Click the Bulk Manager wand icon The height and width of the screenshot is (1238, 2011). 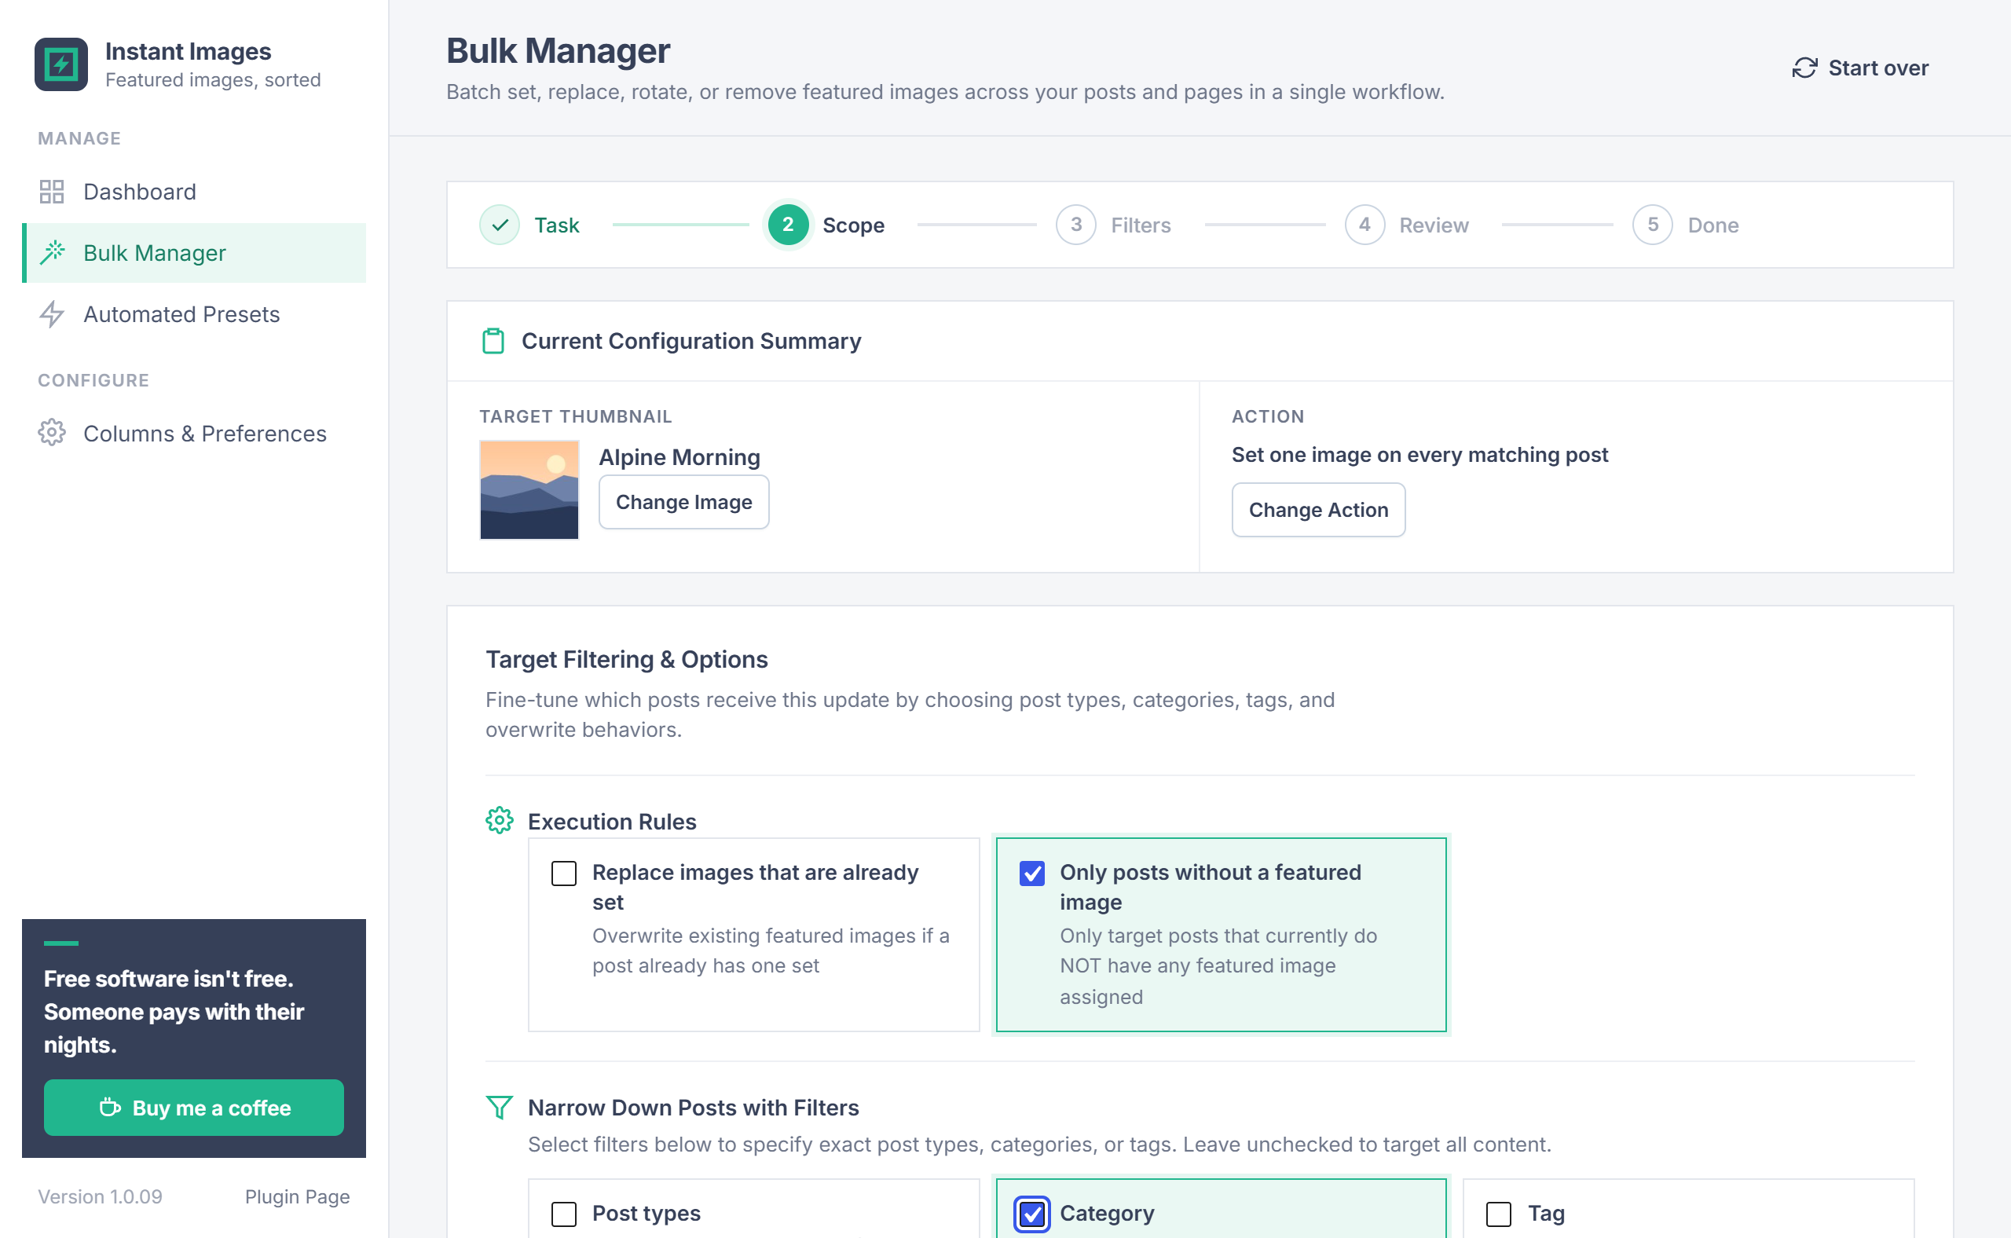52,253
